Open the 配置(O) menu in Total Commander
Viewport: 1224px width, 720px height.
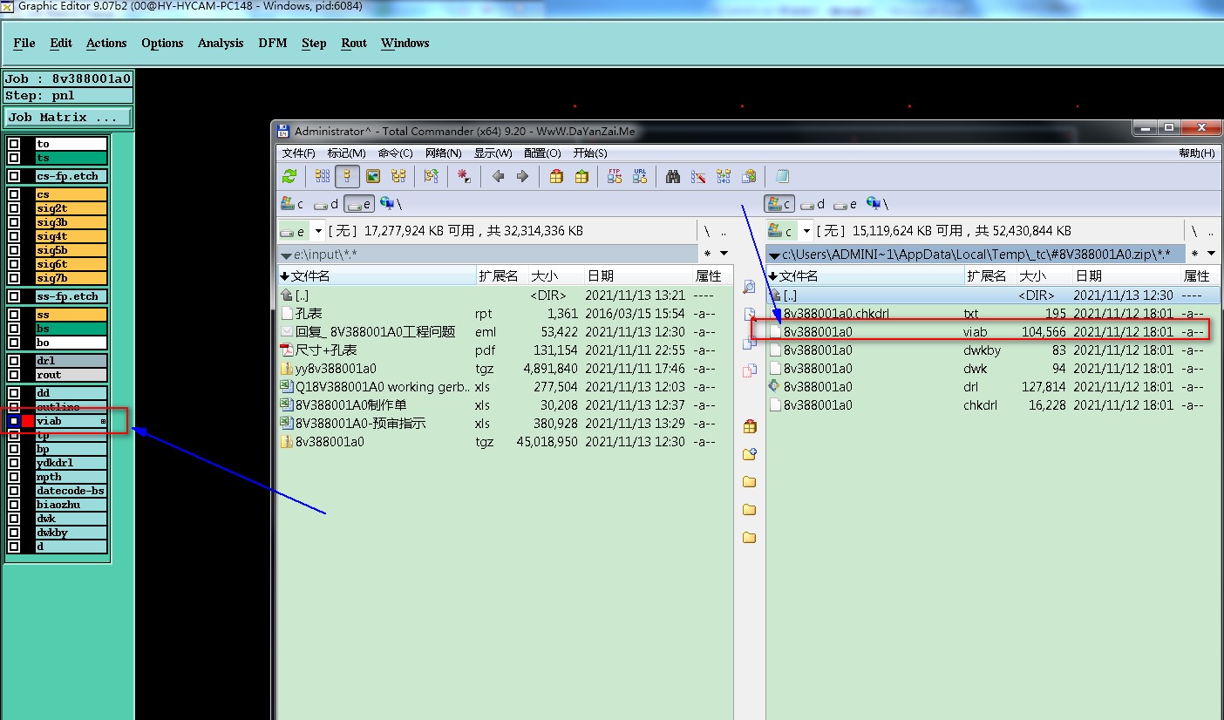tap(543, 153)
